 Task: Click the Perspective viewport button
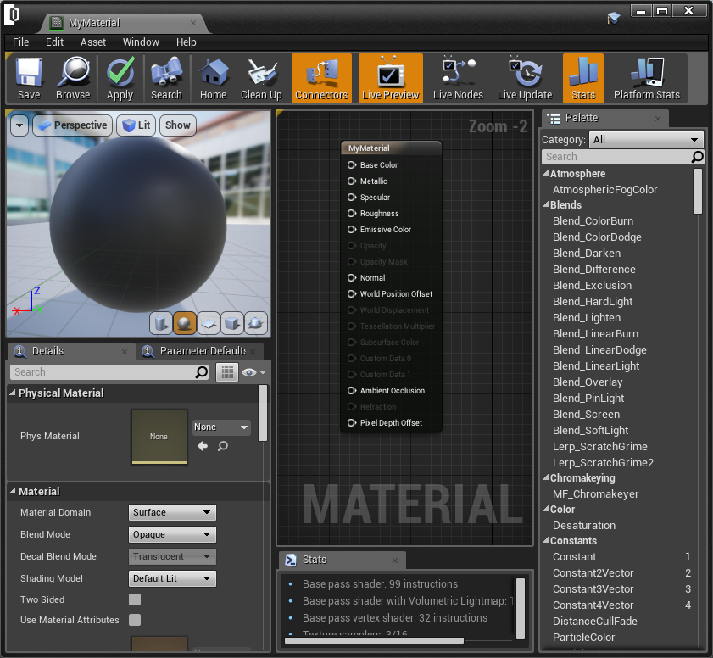72,125
